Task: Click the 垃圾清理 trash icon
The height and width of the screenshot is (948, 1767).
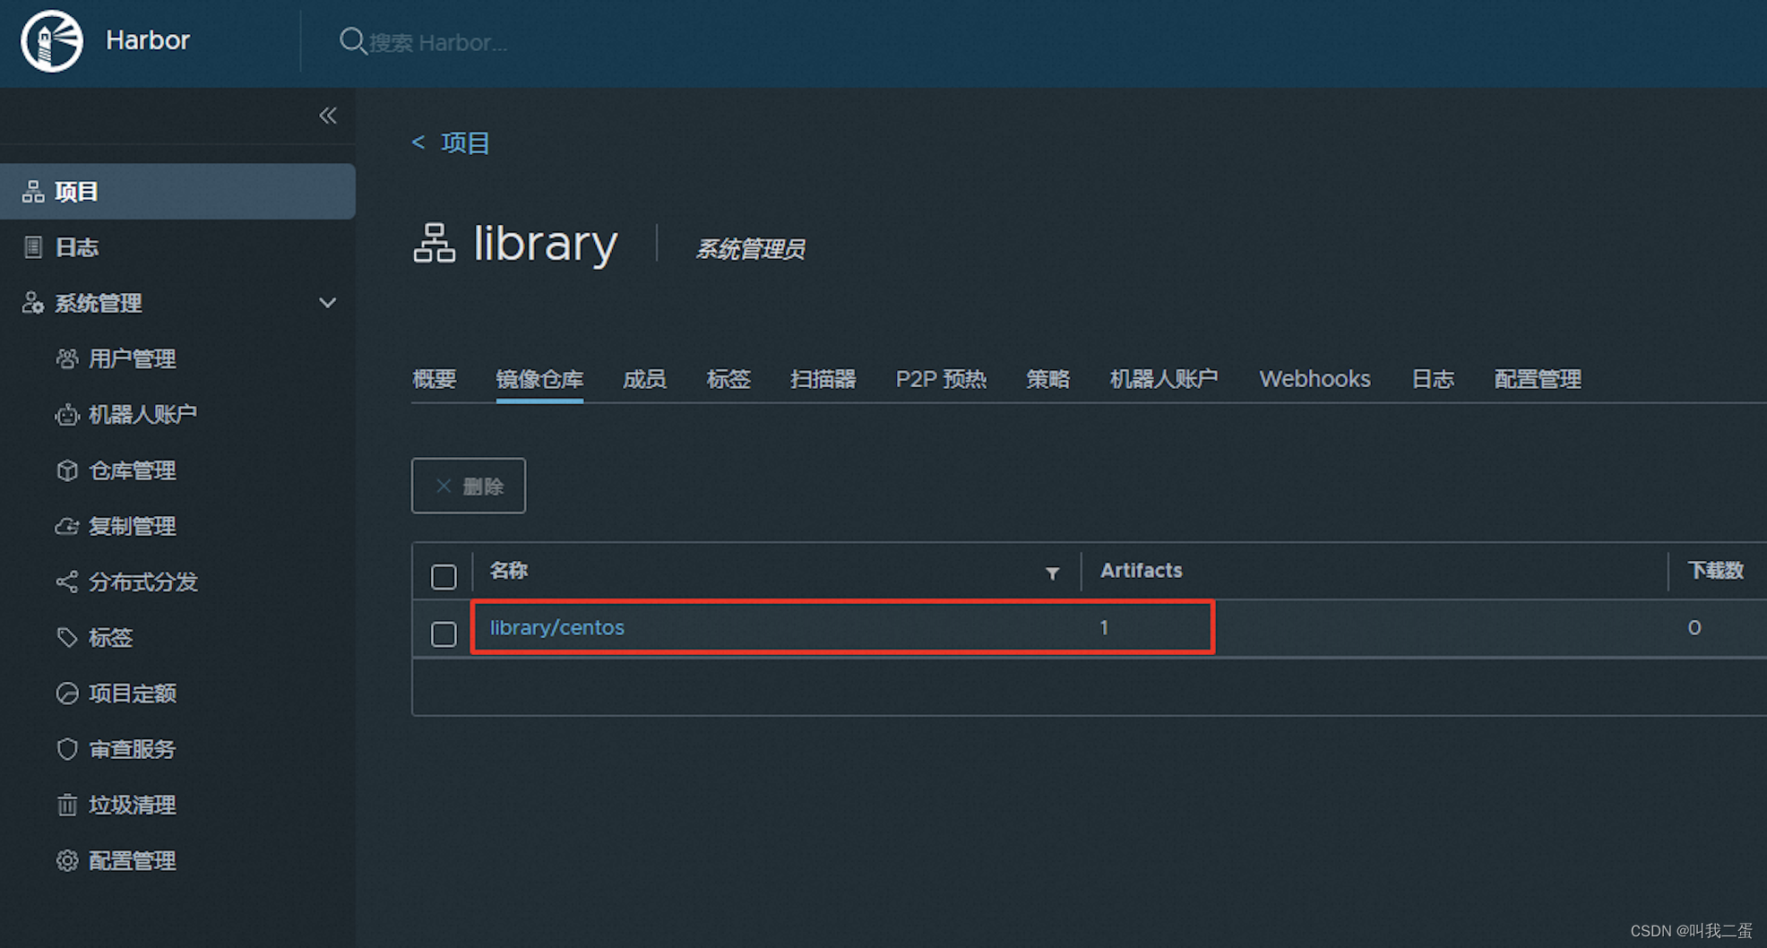Action: (67, 805)
